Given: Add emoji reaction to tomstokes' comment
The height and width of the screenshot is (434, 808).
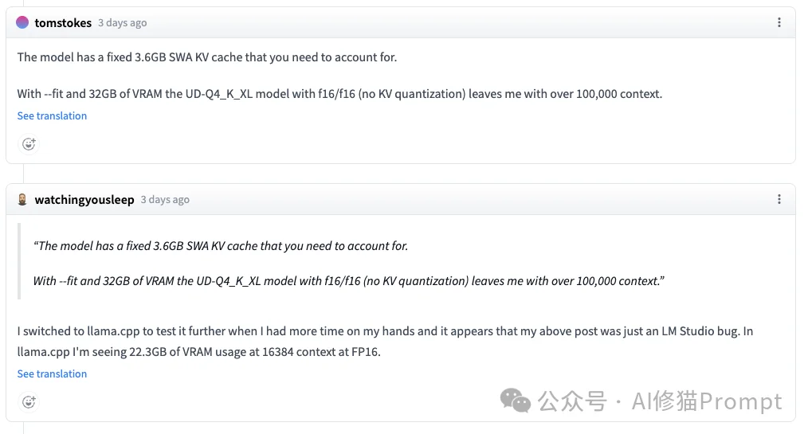Looking at the screenshot, I should coord(29,144).
